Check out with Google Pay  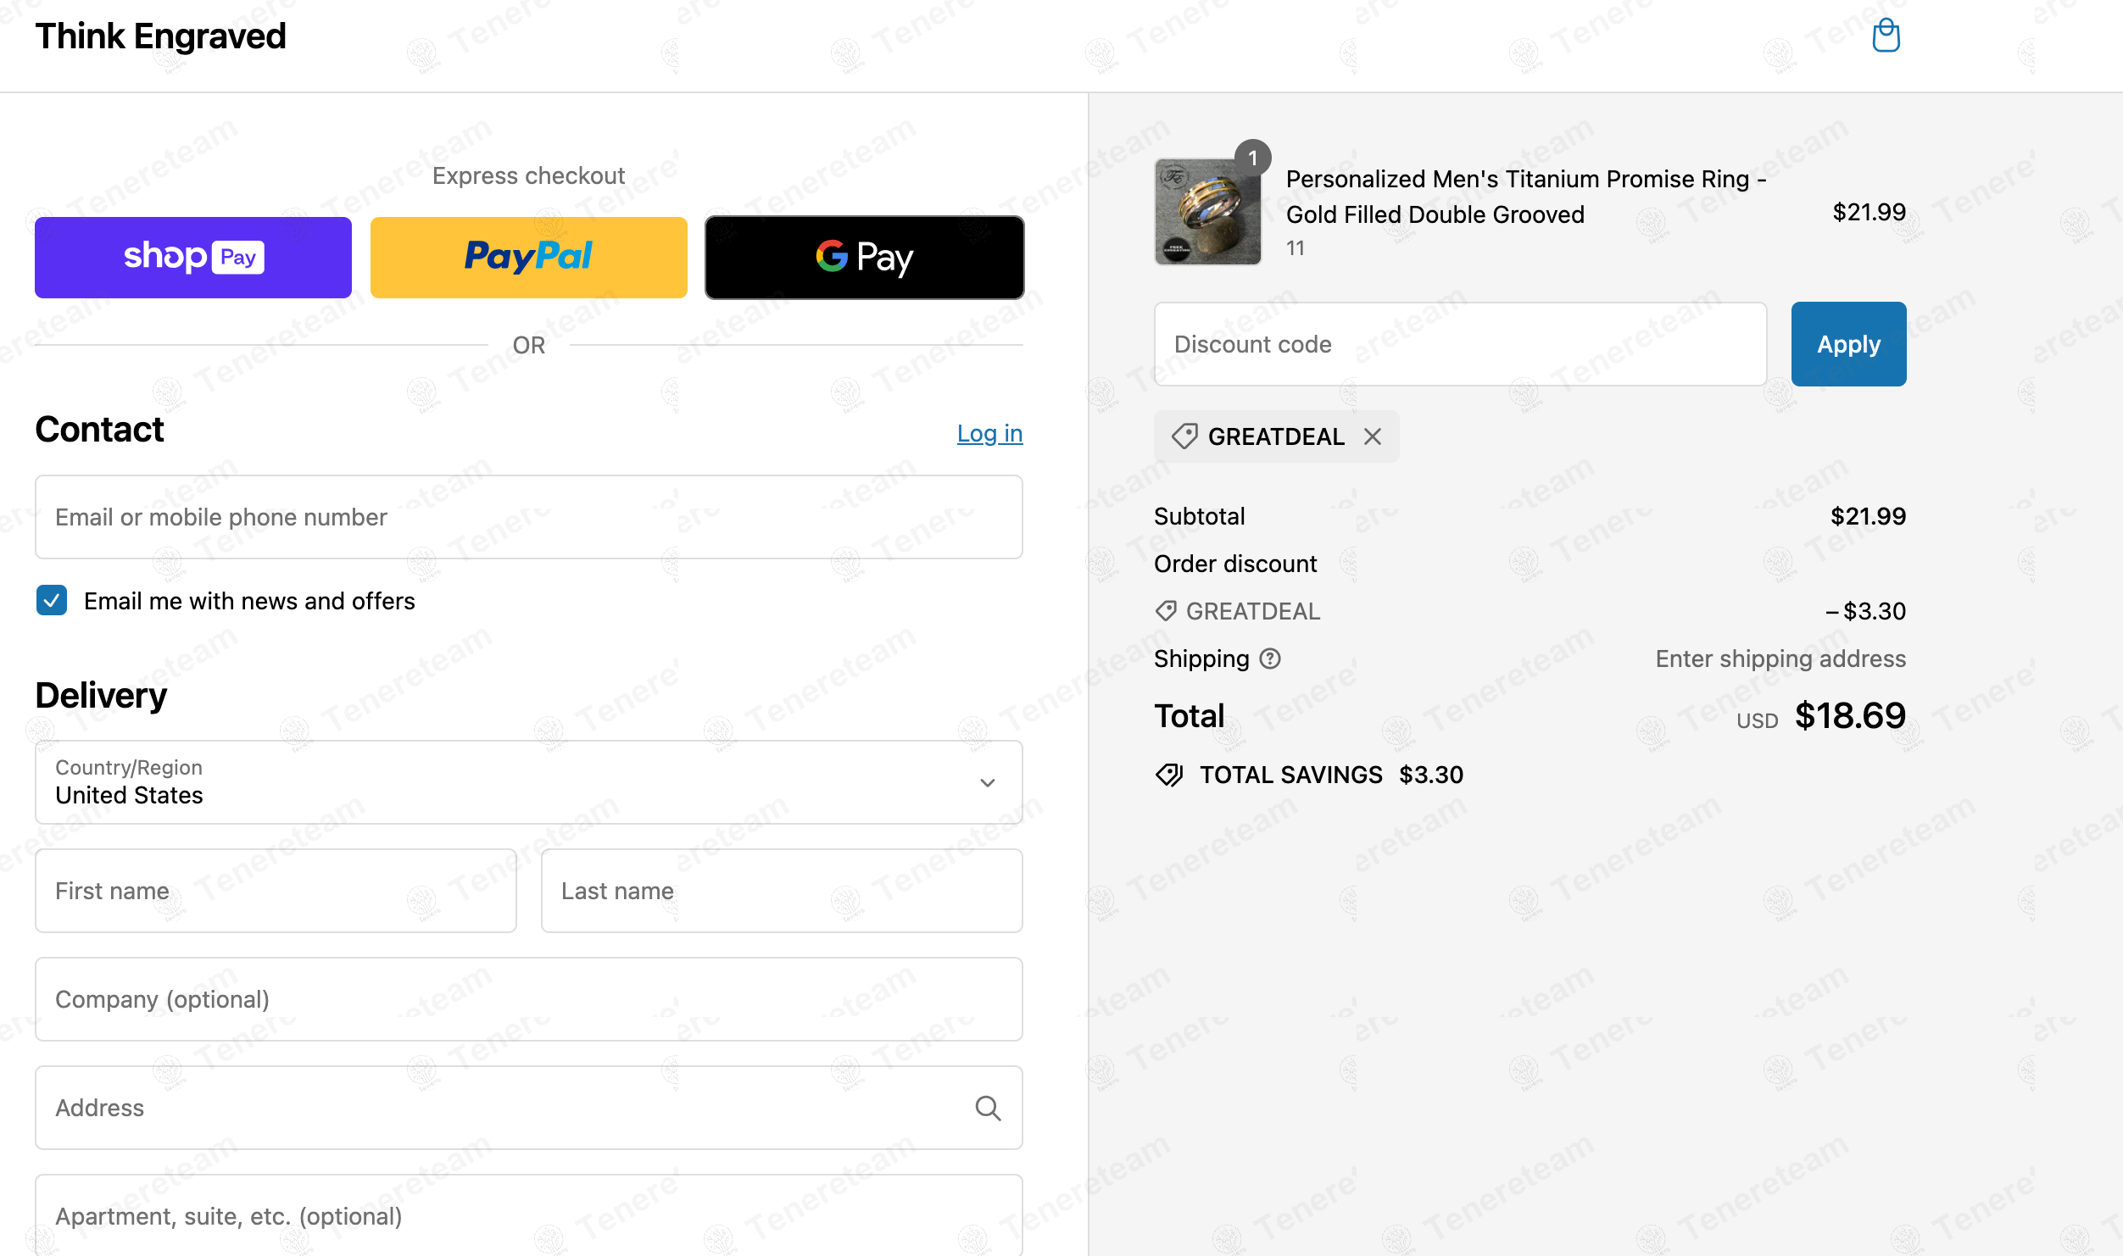click(x=865, y=258)
